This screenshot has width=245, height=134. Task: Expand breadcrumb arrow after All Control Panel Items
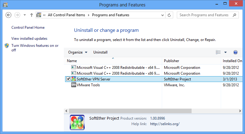[89, 15]
